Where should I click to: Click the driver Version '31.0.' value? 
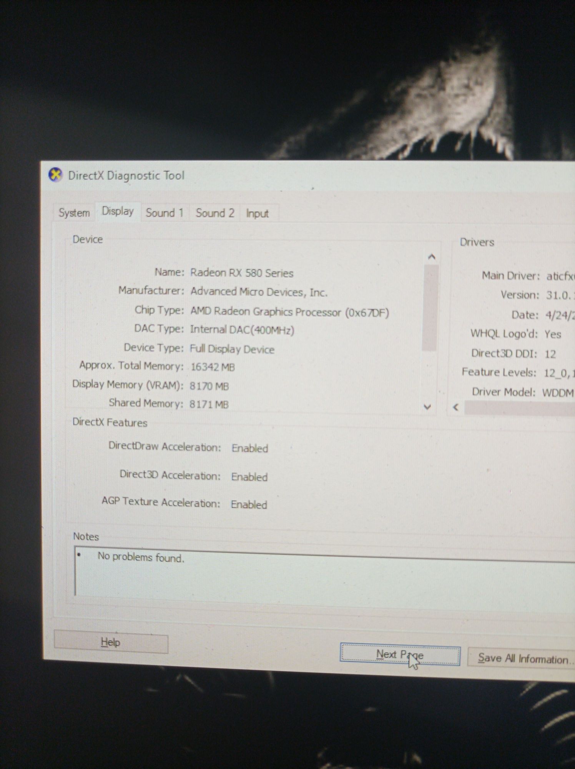[560, 295]
